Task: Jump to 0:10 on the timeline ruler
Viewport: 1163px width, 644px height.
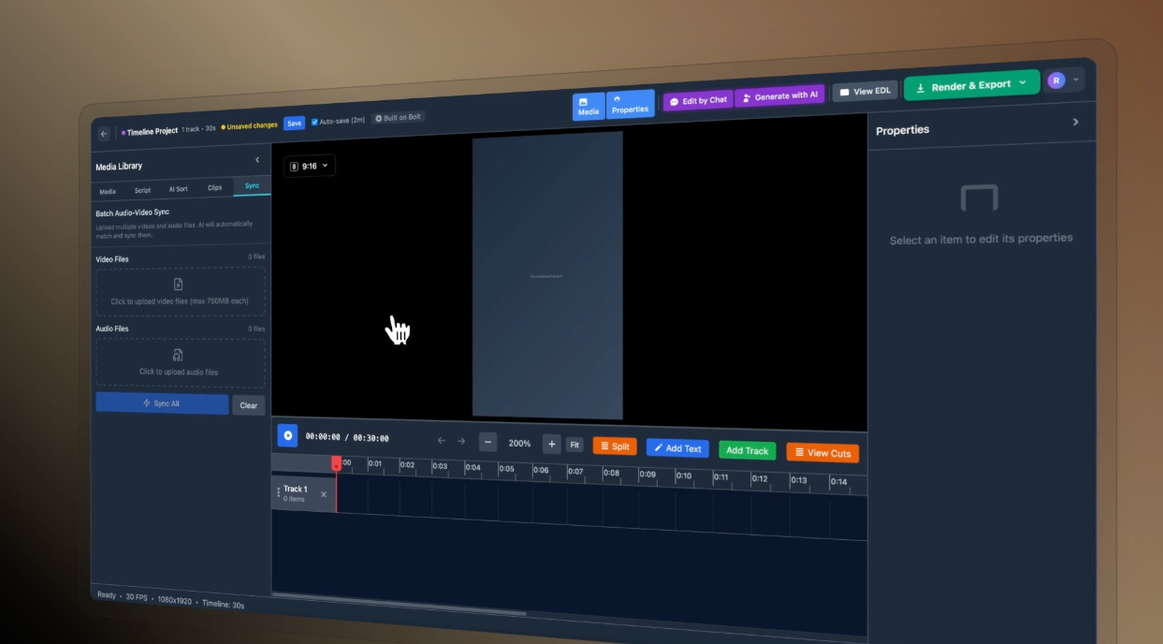Action: click(x=683, y=476)
